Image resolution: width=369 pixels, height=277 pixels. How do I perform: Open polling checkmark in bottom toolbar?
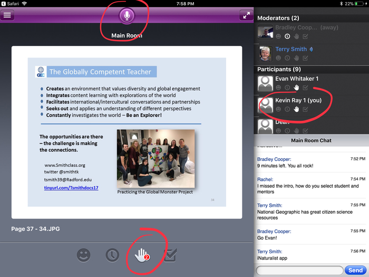click(170, 255)
